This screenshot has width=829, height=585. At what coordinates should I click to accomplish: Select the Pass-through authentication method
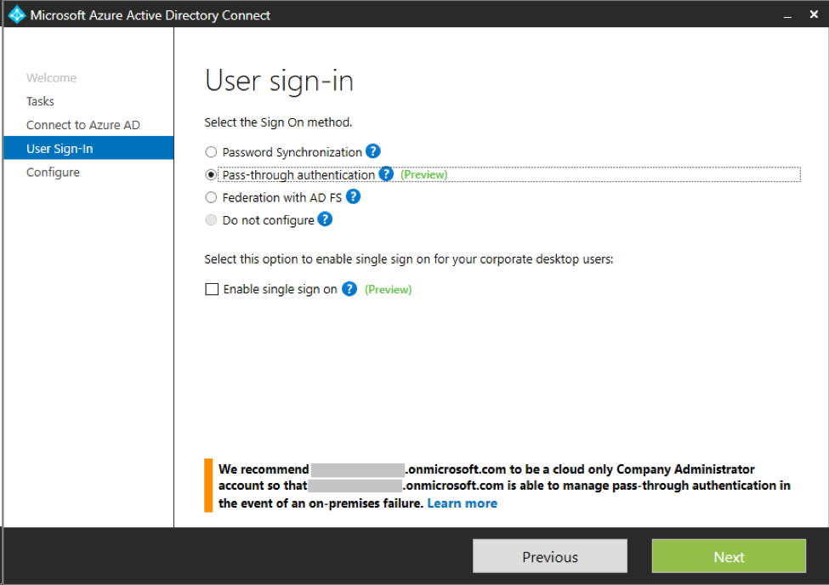[x=210, y=174]
